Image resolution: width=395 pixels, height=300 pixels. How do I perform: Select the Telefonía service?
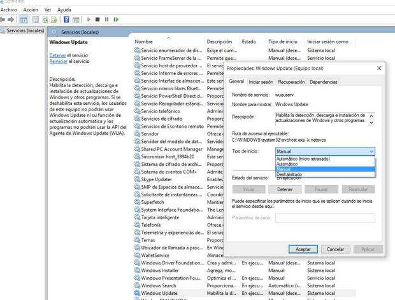pos(151,225)
